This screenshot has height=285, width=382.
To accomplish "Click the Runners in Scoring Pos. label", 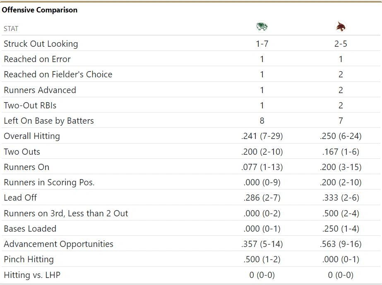I will [x=49, y=182].
